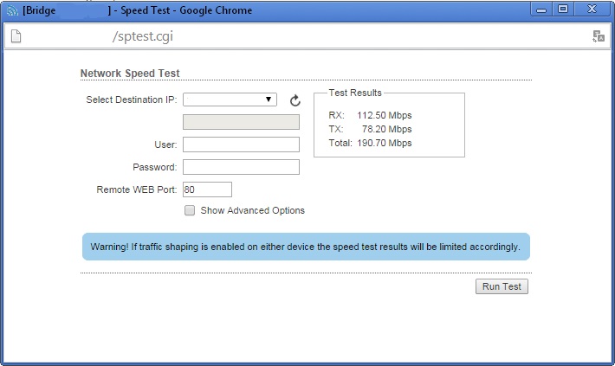Refresh the destination IP list

tap(295, 100)
